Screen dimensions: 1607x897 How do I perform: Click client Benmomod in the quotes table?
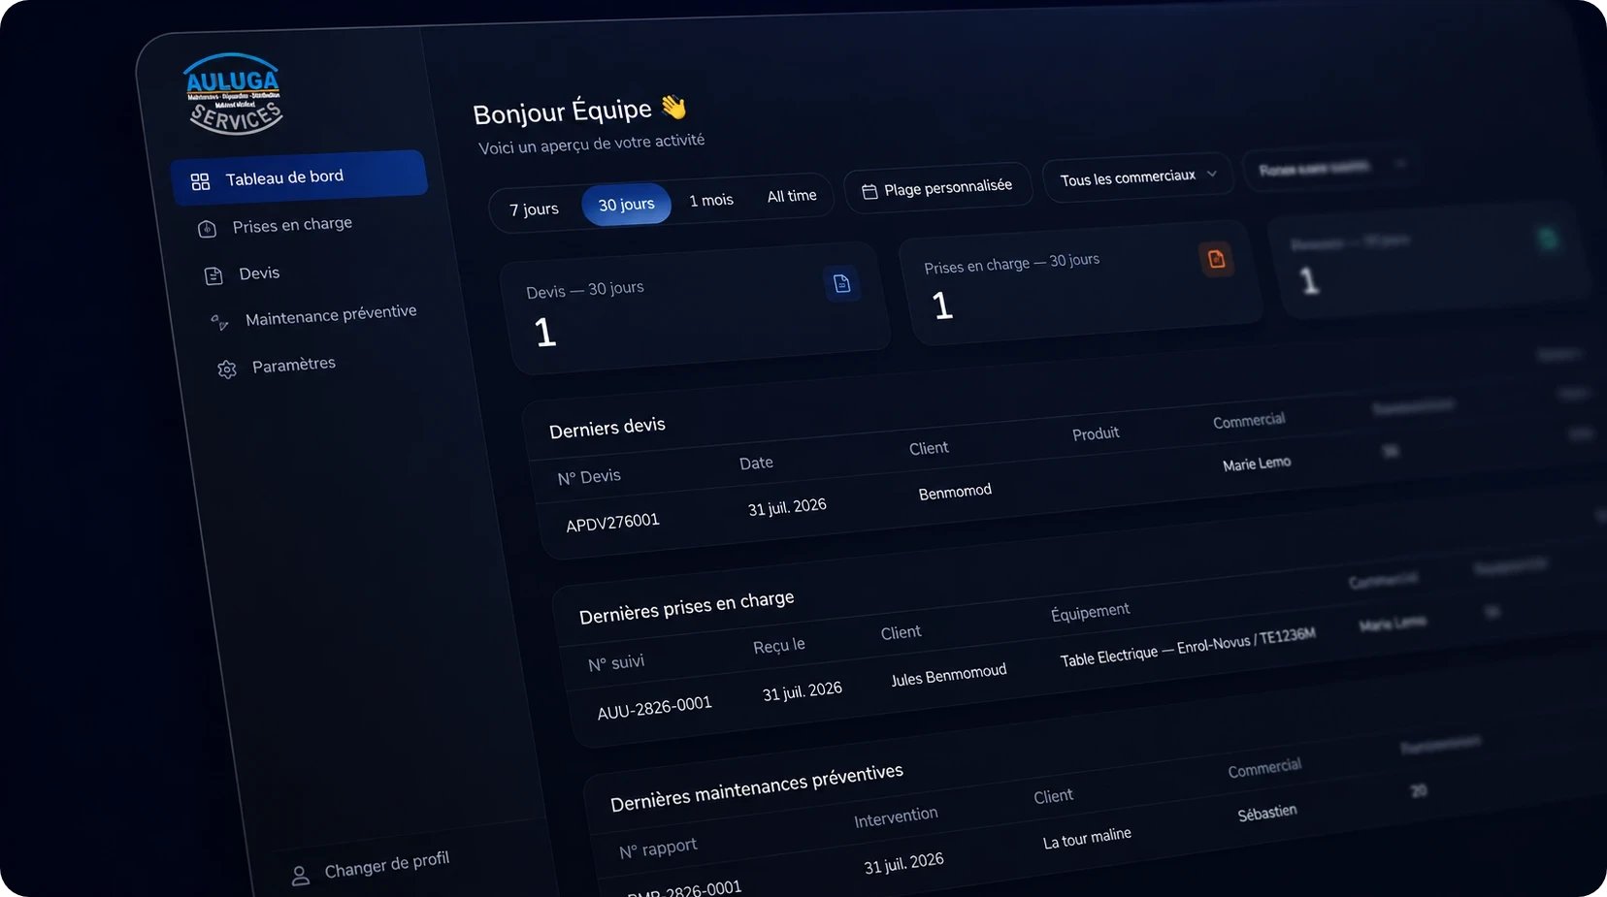point(955,492)
